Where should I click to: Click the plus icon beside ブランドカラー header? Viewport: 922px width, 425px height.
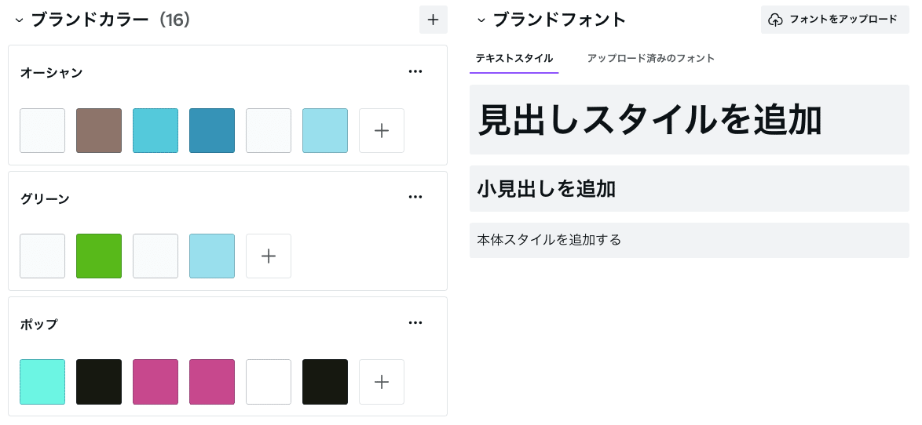[434, 20]
